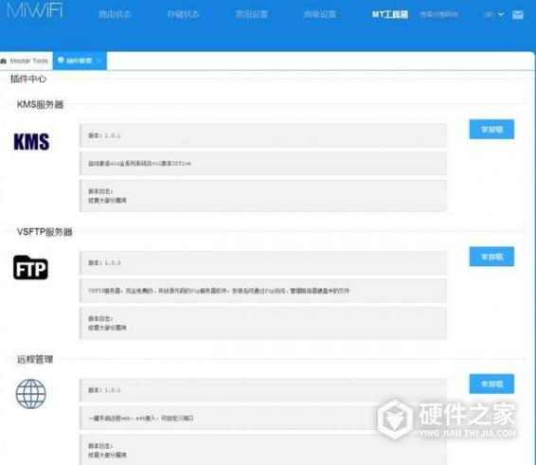Click the VSFTP plugin changelog box

coord(263,323)
